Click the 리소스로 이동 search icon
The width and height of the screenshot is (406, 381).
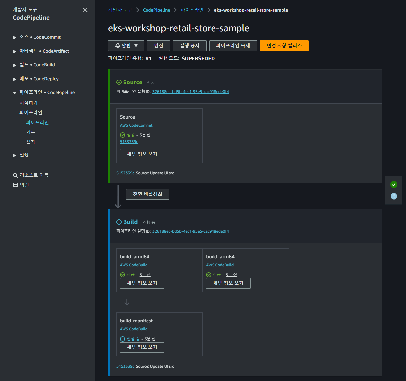(x=15, y=175)
